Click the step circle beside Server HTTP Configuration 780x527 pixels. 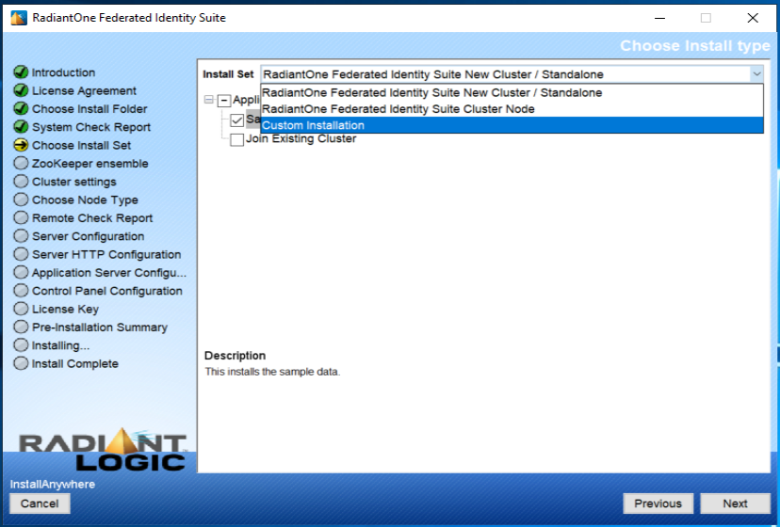[x=21, y=254]
